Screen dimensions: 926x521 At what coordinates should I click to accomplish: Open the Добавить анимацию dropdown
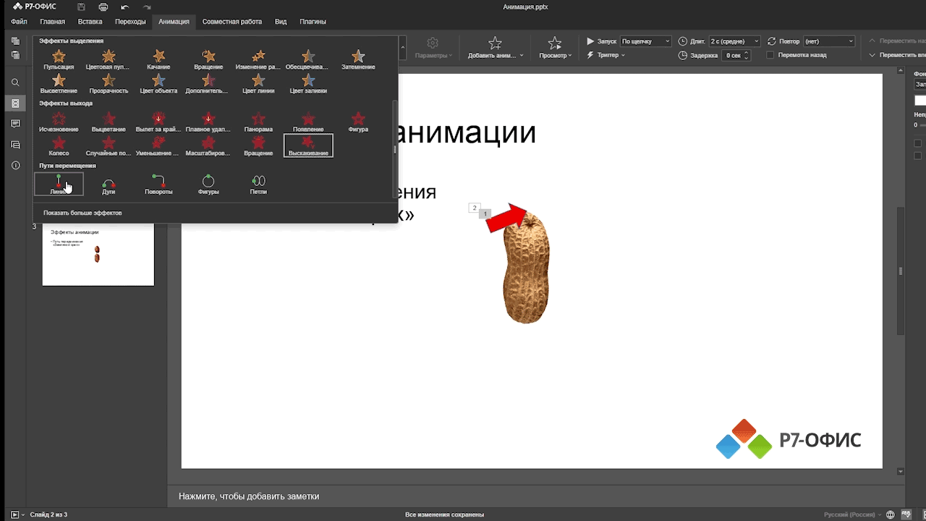click(495, 48)
